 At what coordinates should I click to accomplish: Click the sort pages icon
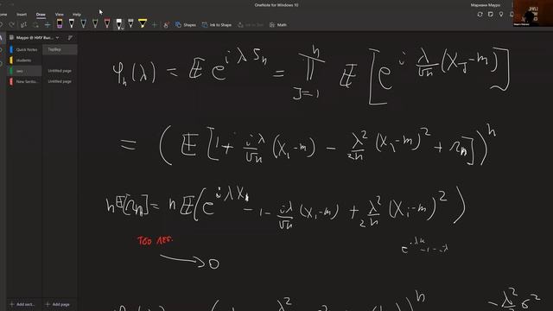(x=70, y=37)
